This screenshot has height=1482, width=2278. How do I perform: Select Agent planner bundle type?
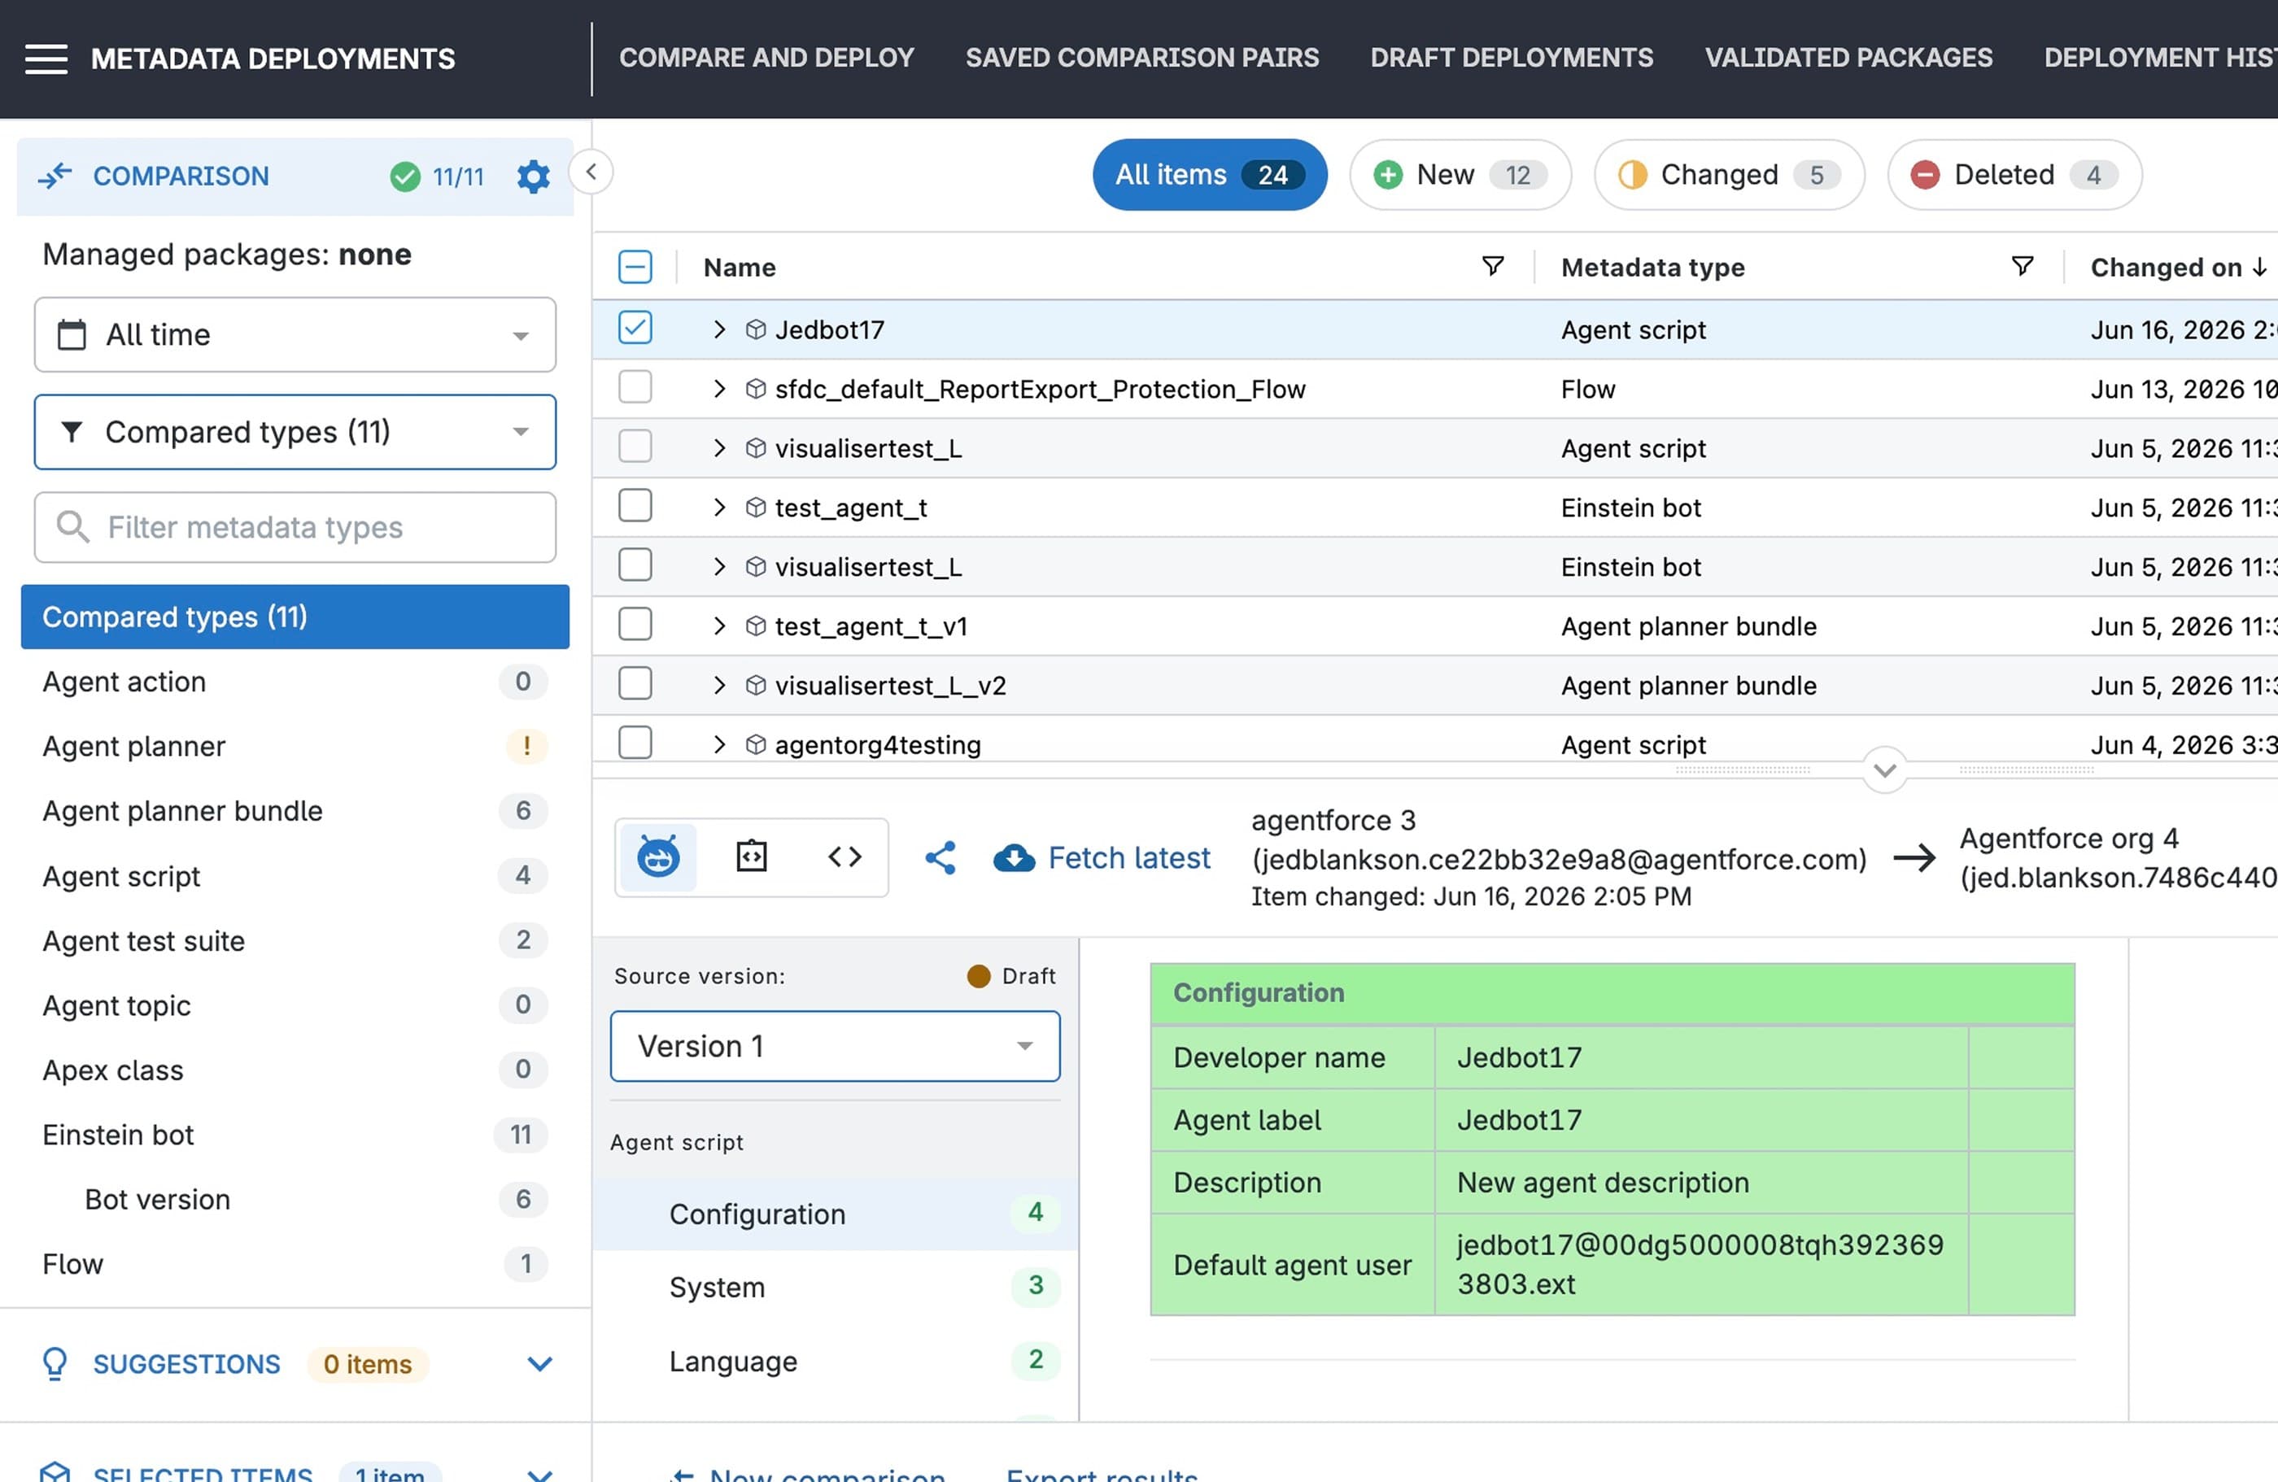click(x=295, y=811)
